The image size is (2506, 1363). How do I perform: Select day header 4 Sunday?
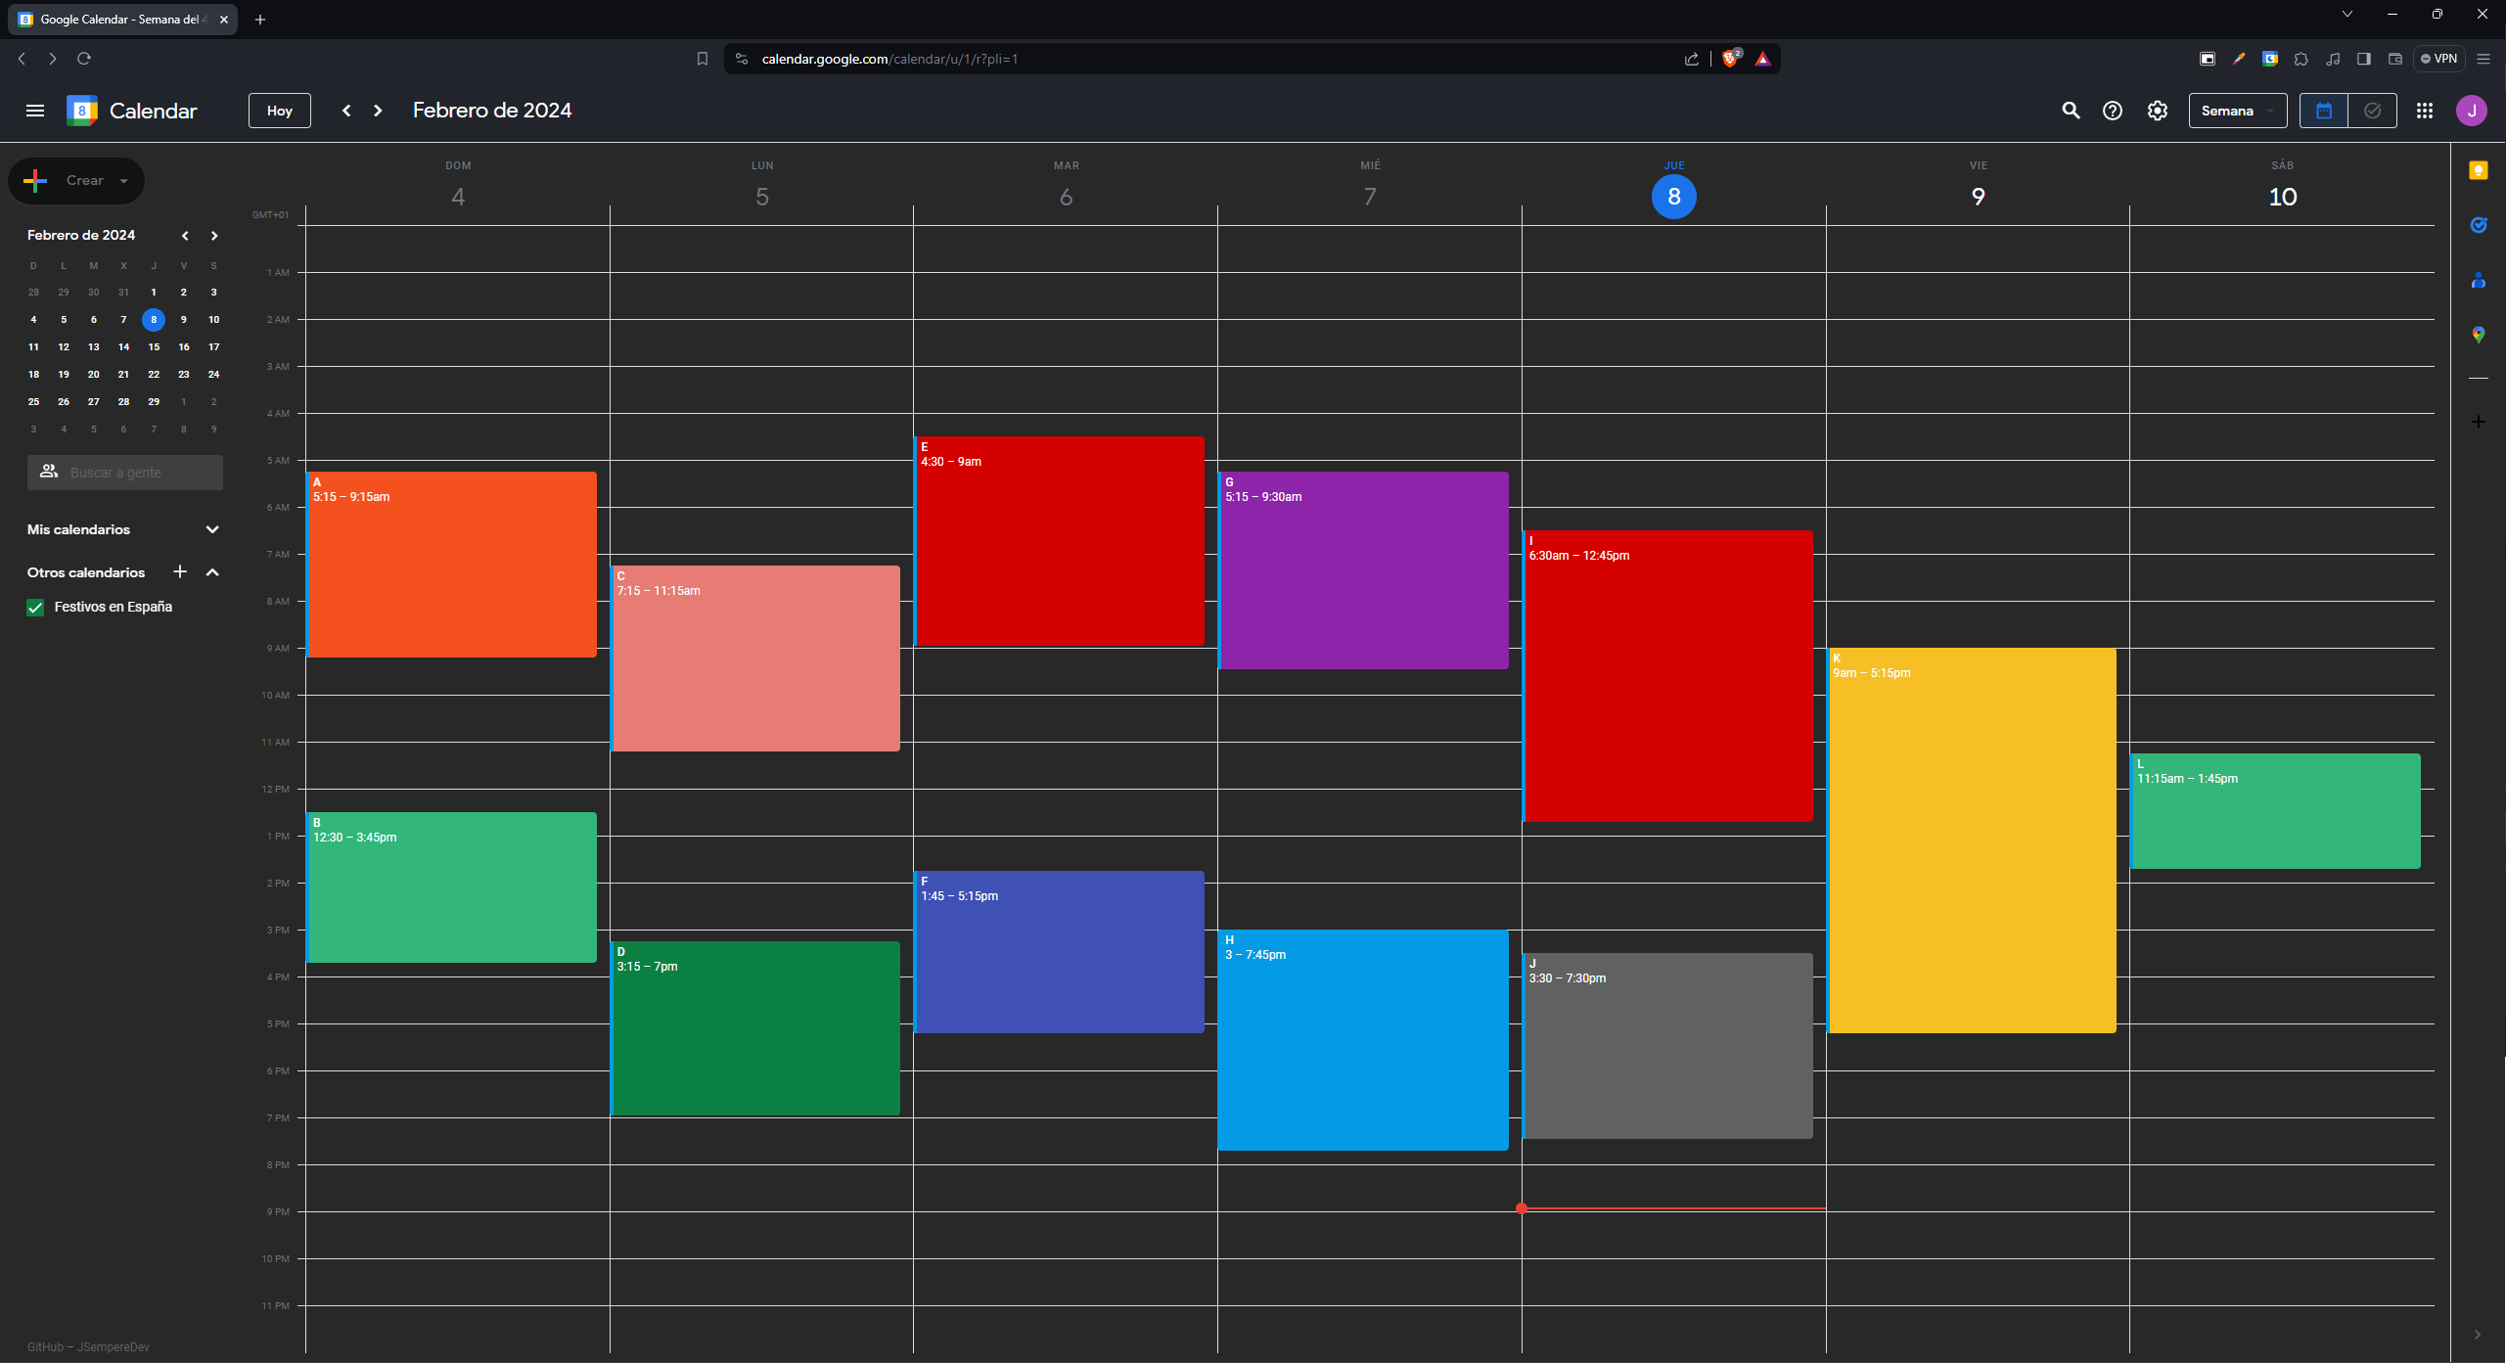458,197
